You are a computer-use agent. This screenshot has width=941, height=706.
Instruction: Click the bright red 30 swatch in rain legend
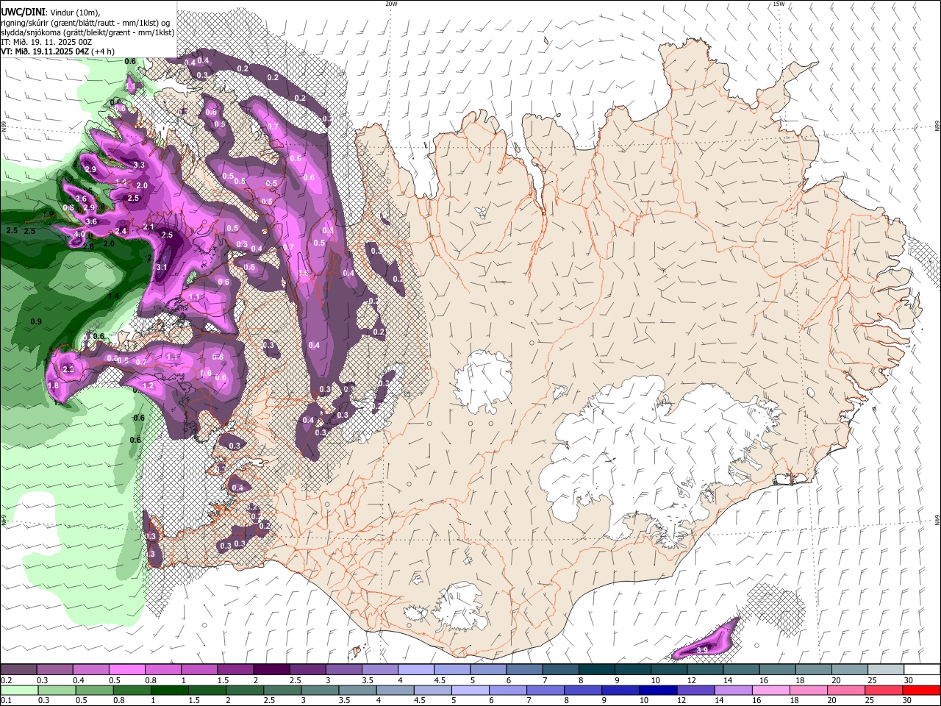(x=921, y=690)
